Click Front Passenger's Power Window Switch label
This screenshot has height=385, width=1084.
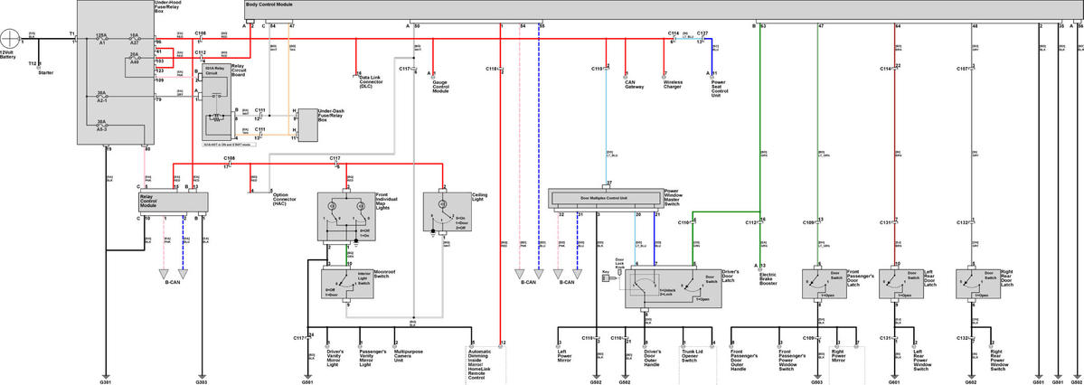(x=793, y=360)
